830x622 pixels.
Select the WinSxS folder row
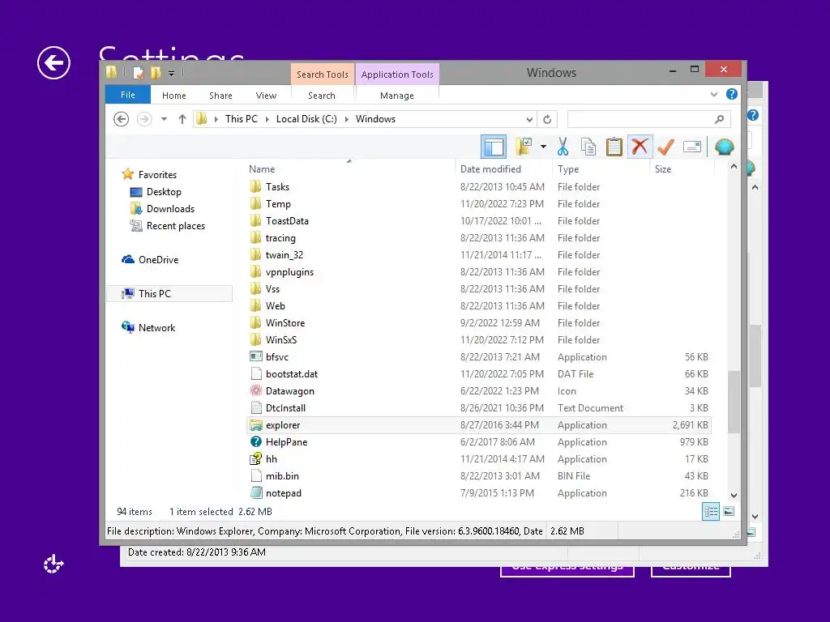point(479,340)
